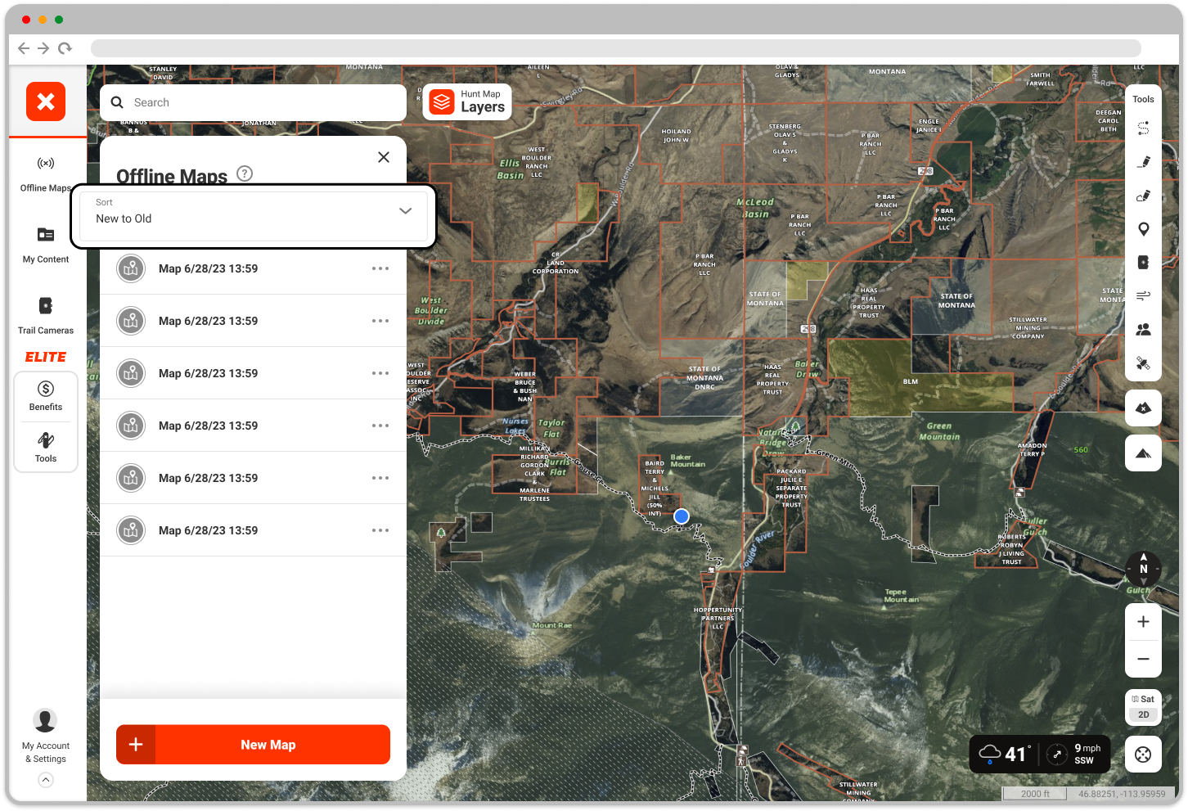Select the satellite imagery tool

[x=1143, y=363]
